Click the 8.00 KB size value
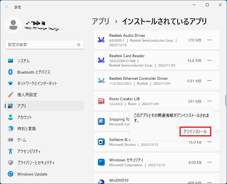This screenshot has height=184, width=227. [195, 162]
